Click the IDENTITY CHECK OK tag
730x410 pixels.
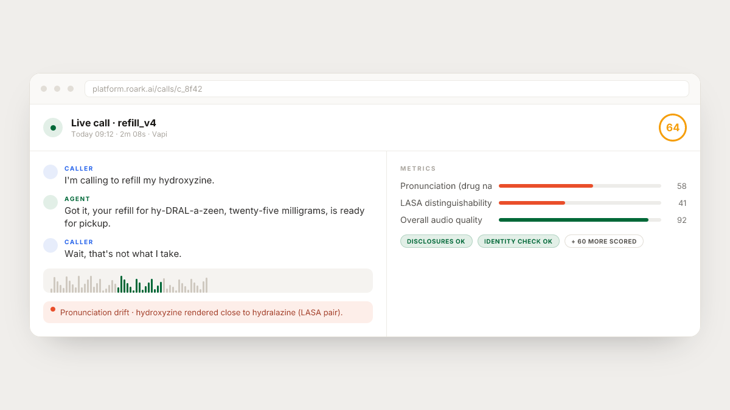tap(518, 241)
